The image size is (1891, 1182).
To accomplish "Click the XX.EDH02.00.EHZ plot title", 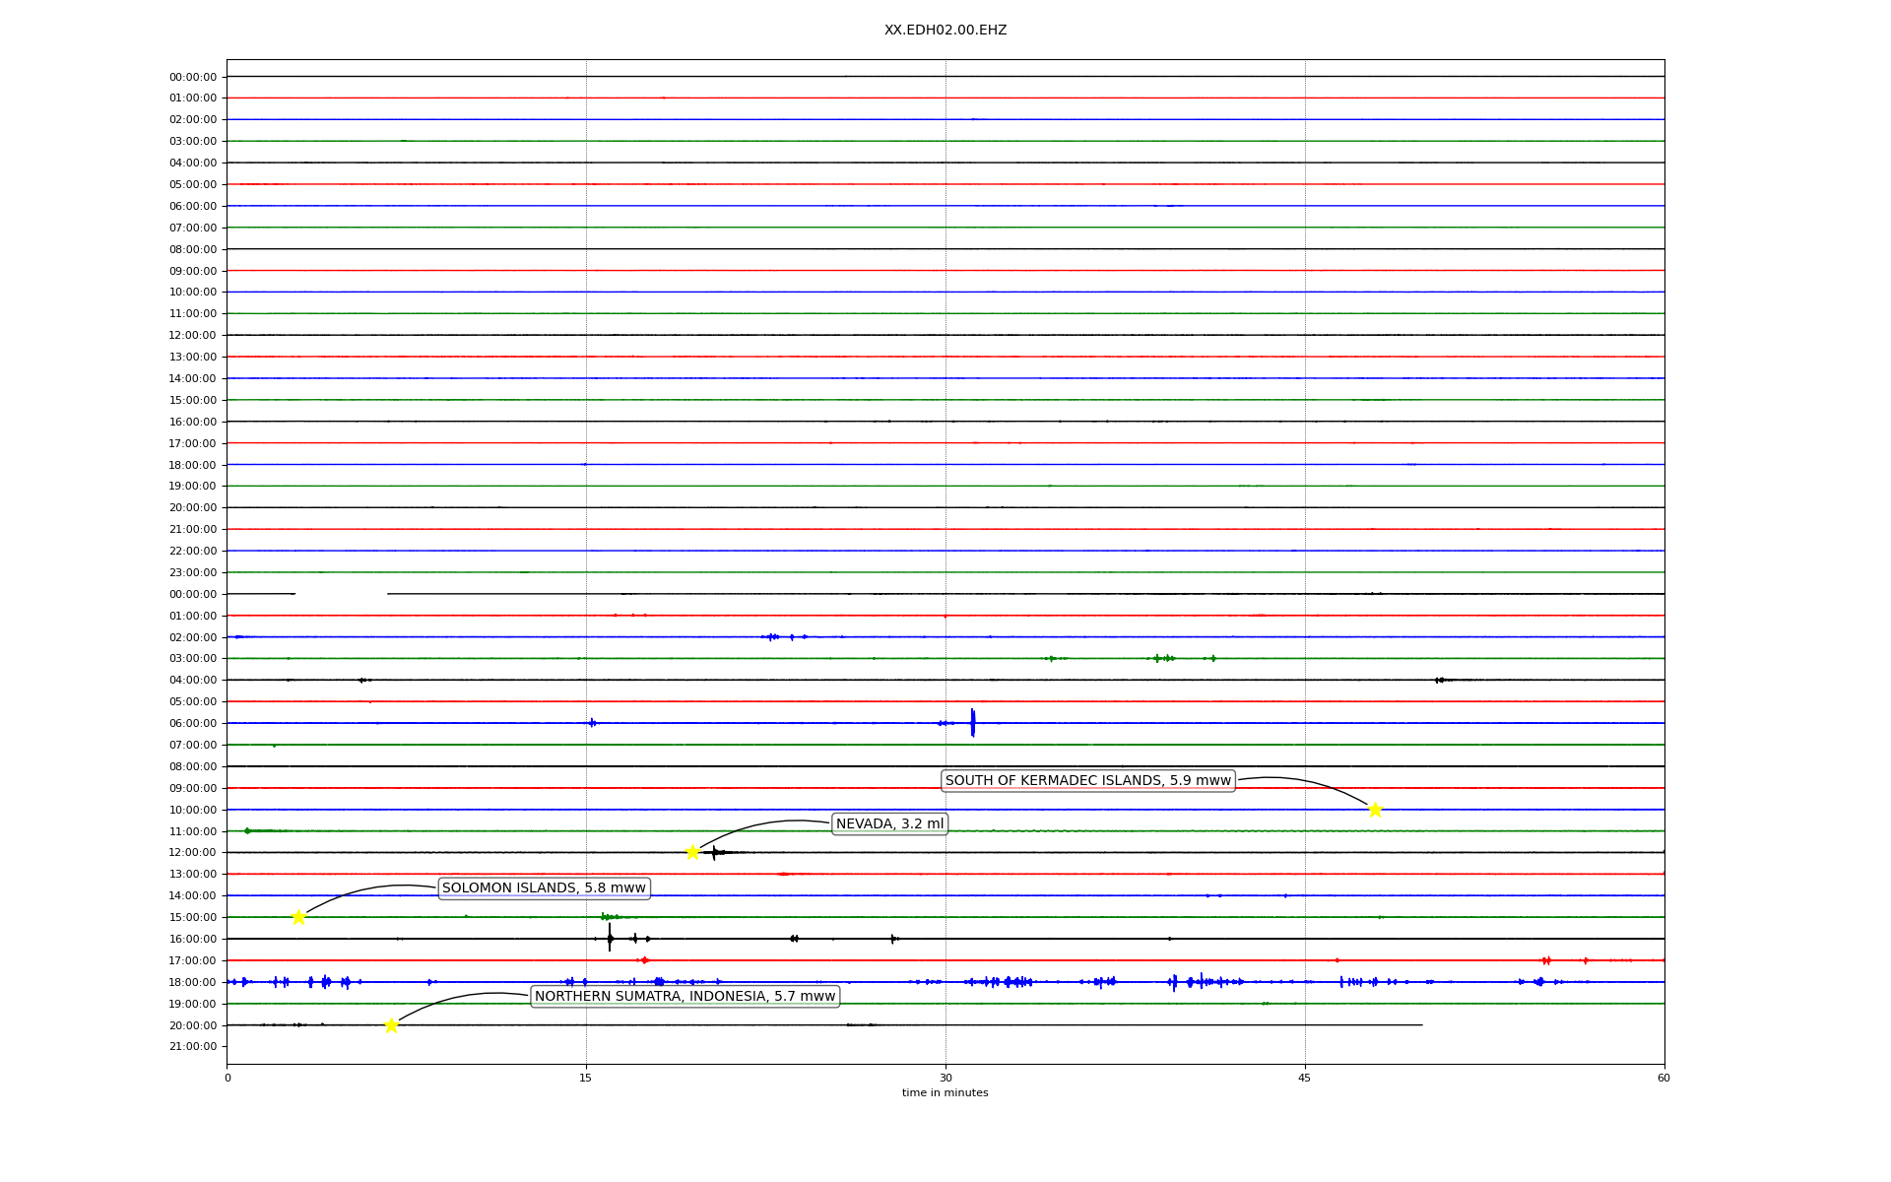I will (945, 31).
